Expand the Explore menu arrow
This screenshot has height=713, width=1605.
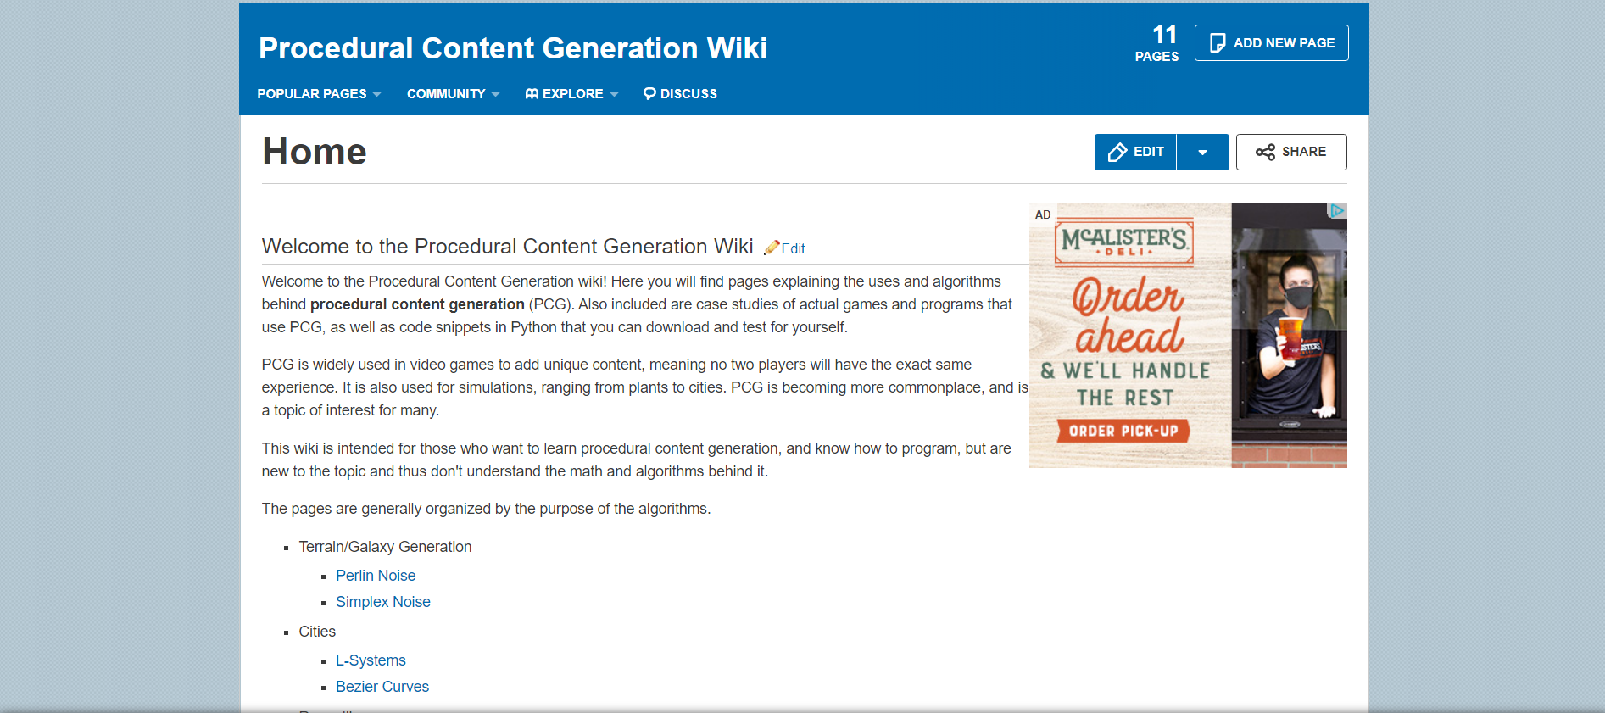coord(614,94)
